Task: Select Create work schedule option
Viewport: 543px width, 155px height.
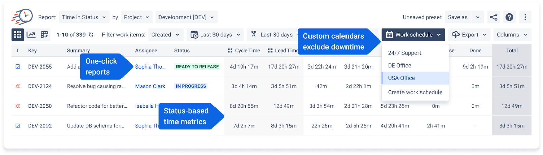Action: (415, 92)
